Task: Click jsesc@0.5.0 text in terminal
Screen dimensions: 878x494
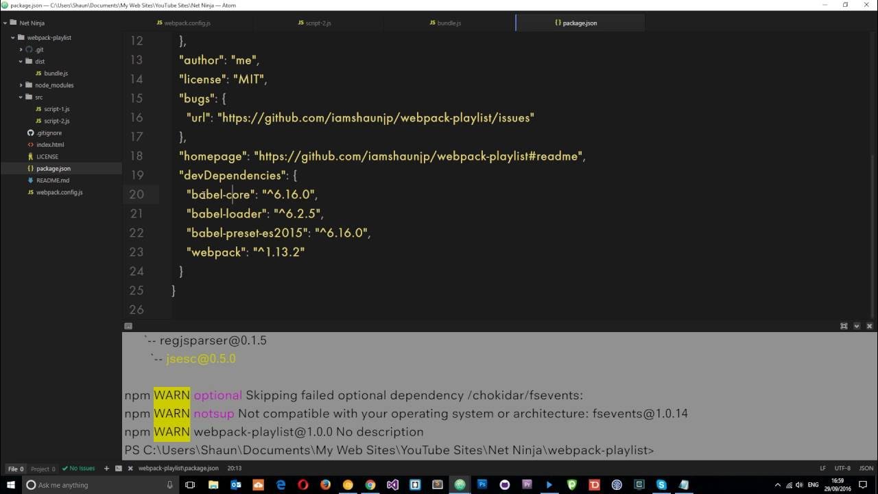Action: pos(200,359)
